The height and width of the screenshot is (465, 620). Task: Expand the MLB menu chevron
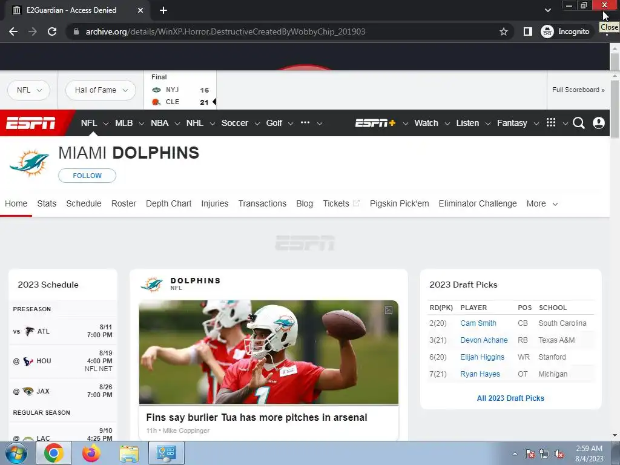(141, 124)
